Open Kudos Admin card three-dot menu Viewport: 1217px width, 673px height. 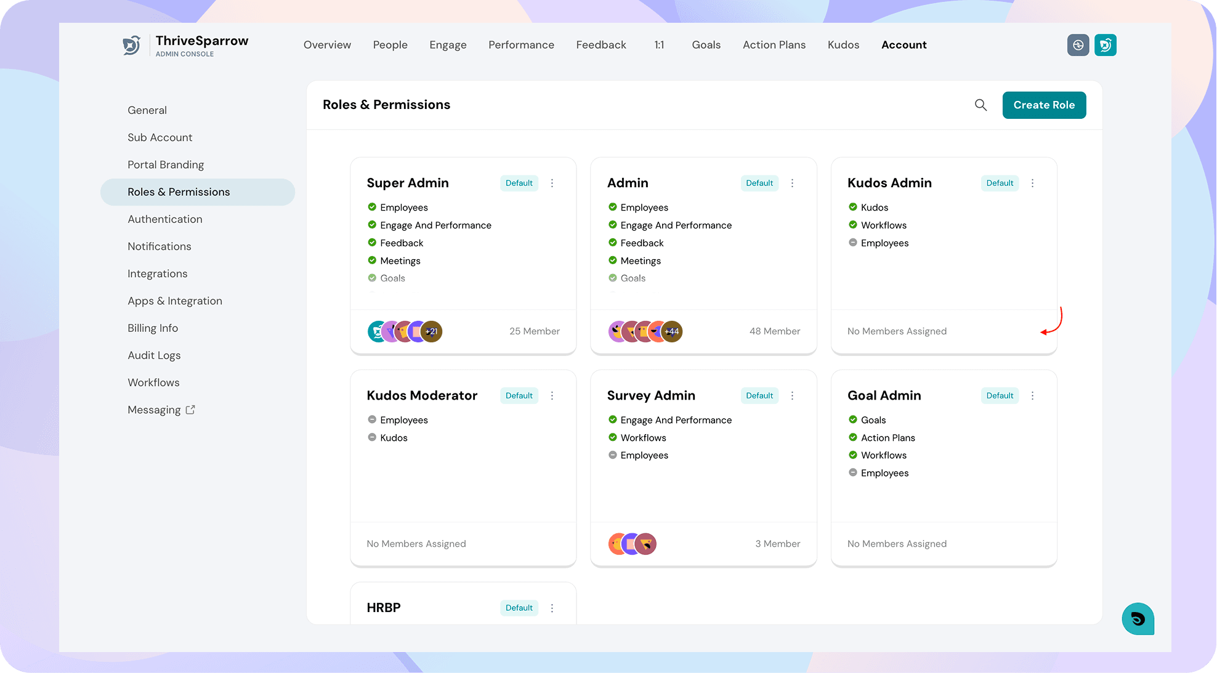click(1032, 183)
